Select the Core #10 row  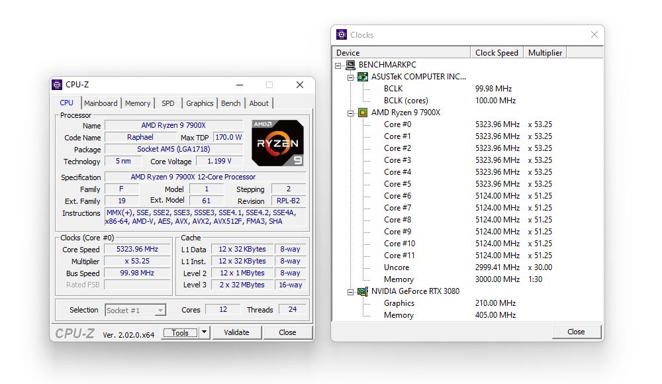468,244
